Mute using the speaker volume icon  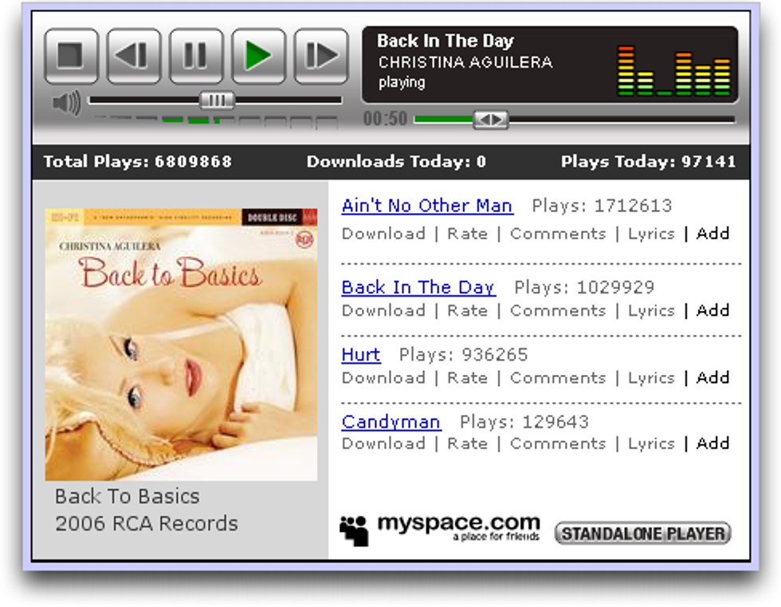pos(66,103)
